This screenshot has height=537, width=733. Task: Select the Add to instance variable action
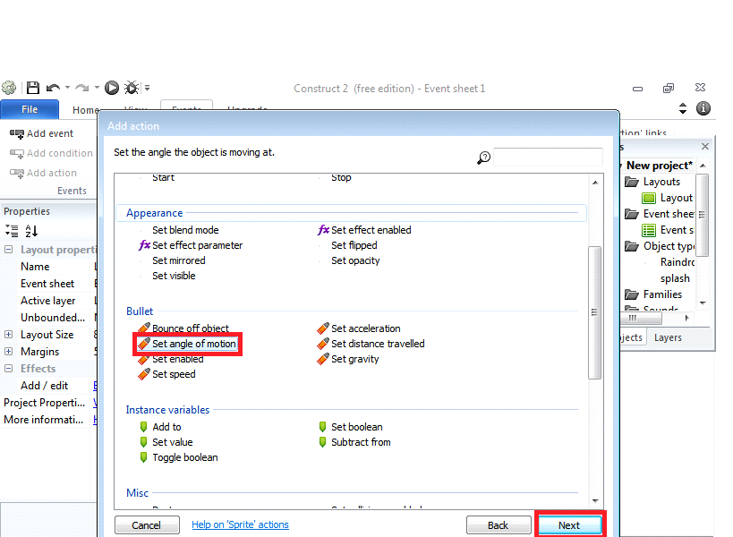[160, 427]
